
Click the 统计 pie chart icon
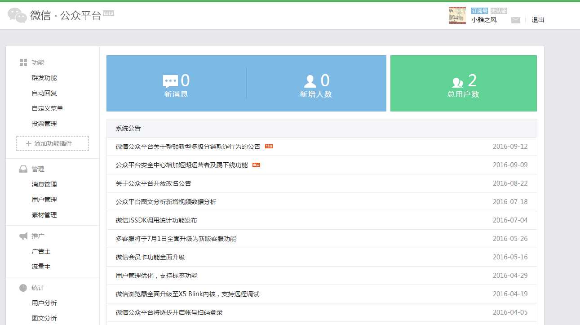[x=23, y=288]
